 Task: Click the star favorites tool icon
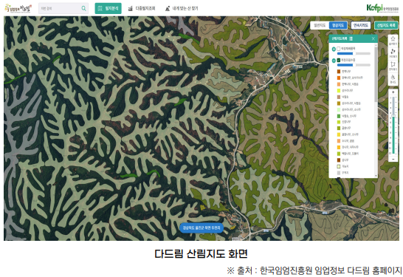tap(393, 40)
